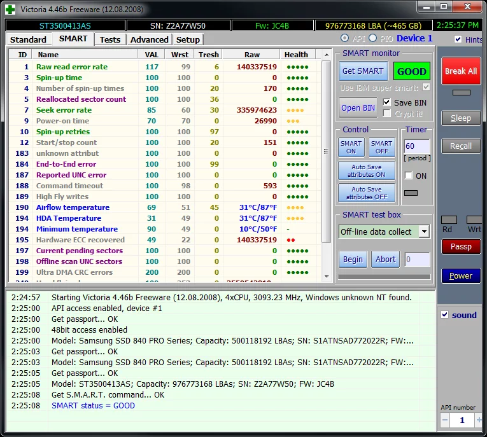Open the Advanced tab
Viewport: 487px width, 437px height.
coord(149,39)
